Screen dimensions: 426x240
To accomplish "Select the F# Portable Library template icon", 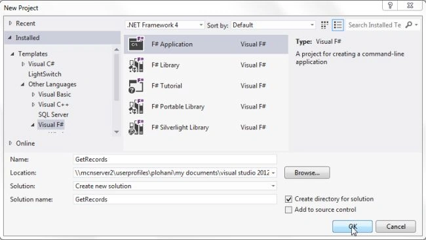I will click(136, 107).
